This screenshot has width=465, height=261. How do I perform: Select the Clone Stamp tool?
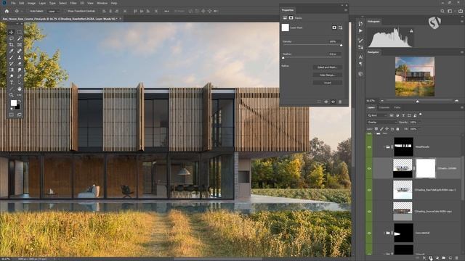[20, 57]
